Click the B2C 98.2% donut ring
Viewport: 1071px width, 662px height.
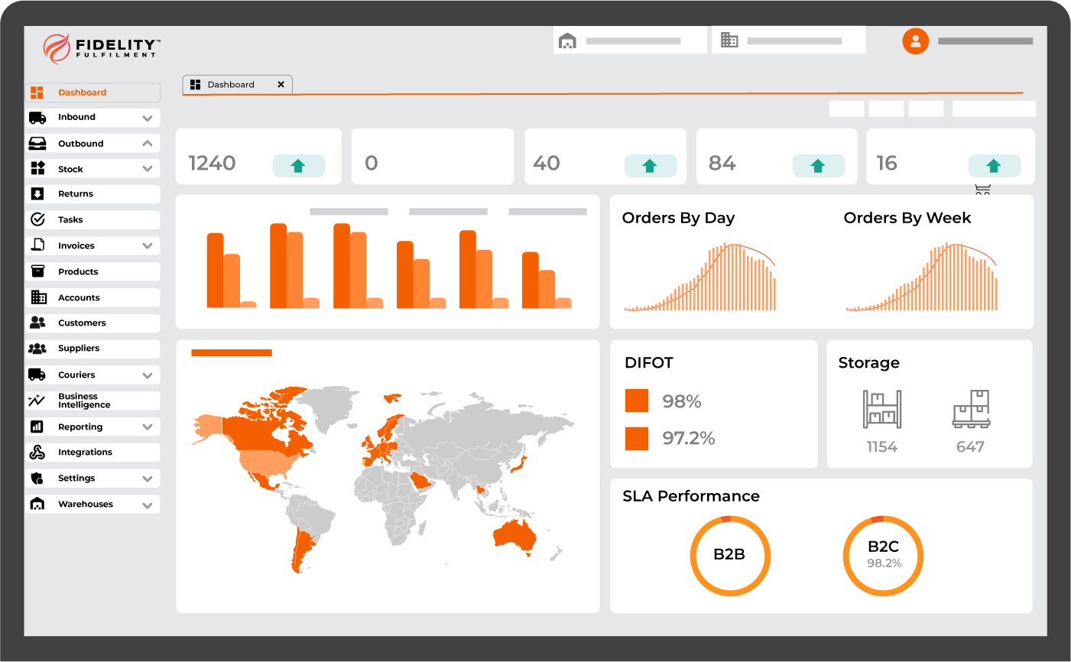(883, 556)
